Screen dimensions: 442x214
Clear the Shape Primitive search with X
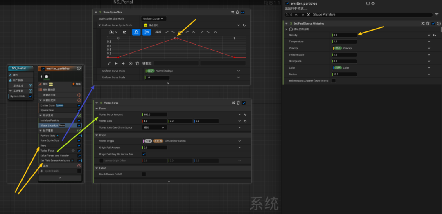309,15
